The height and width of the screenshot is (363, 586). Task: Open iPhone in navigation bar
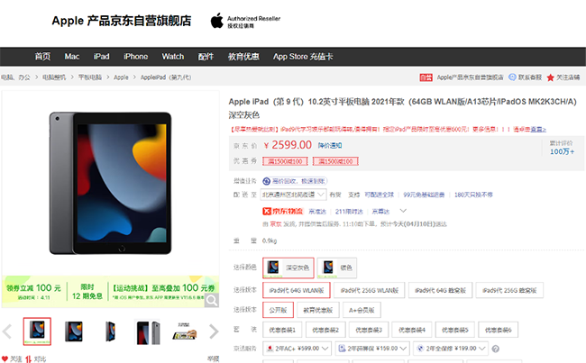(x=135, y=57)
